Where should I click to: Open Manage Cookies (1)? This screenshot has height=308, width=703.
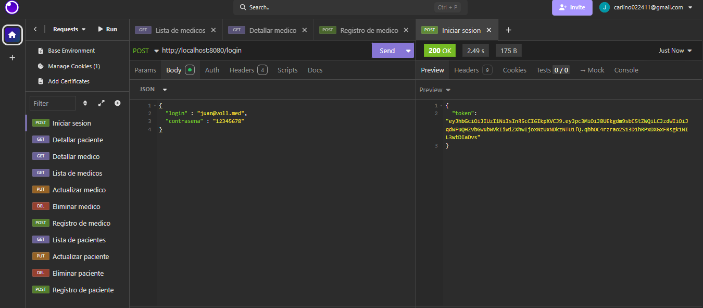pos(69,66)
